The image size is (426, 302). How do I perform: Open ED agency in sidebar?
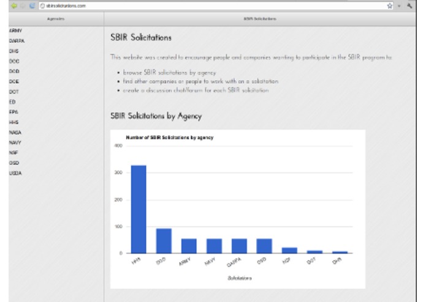[x=12, y=102]
